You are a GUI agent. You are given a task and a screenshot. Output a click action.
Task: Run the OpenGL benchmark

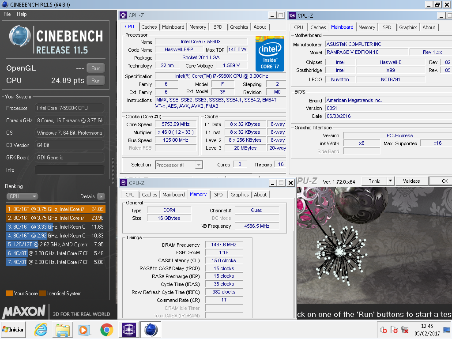[96, 68]
